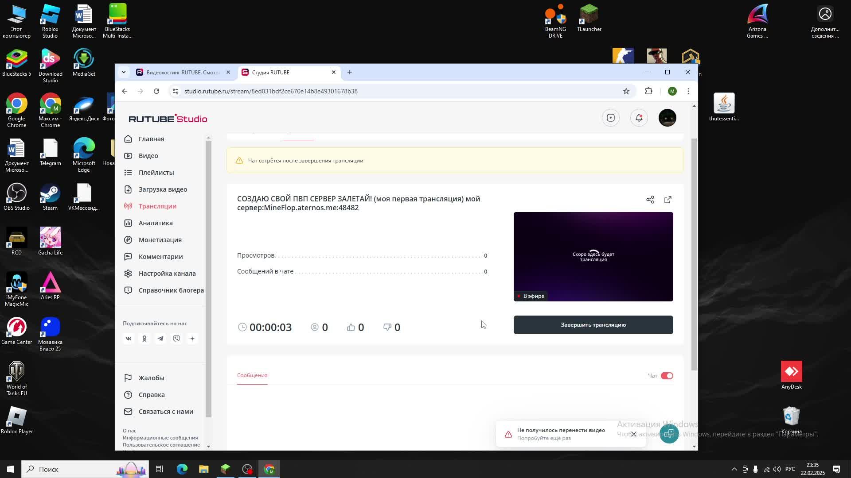This screenshot has width=851, height=478.
Task: Enable the Чат toggle button
Action: coord(666,375)
